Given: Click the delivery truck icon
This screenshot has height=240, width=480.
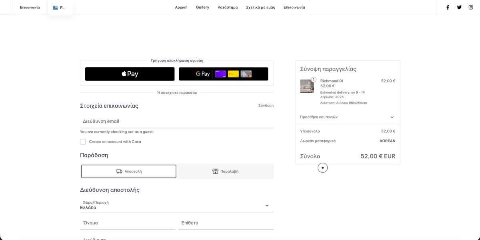Looking at the screenshot, I should tap(119, 171).
